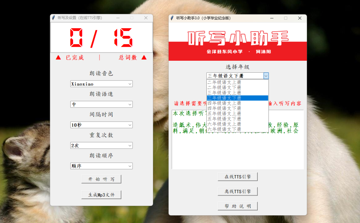Open the 帮助说明 help dialog

(x=237, y=206)
